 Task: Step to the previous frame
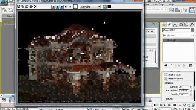coord(161,105)
